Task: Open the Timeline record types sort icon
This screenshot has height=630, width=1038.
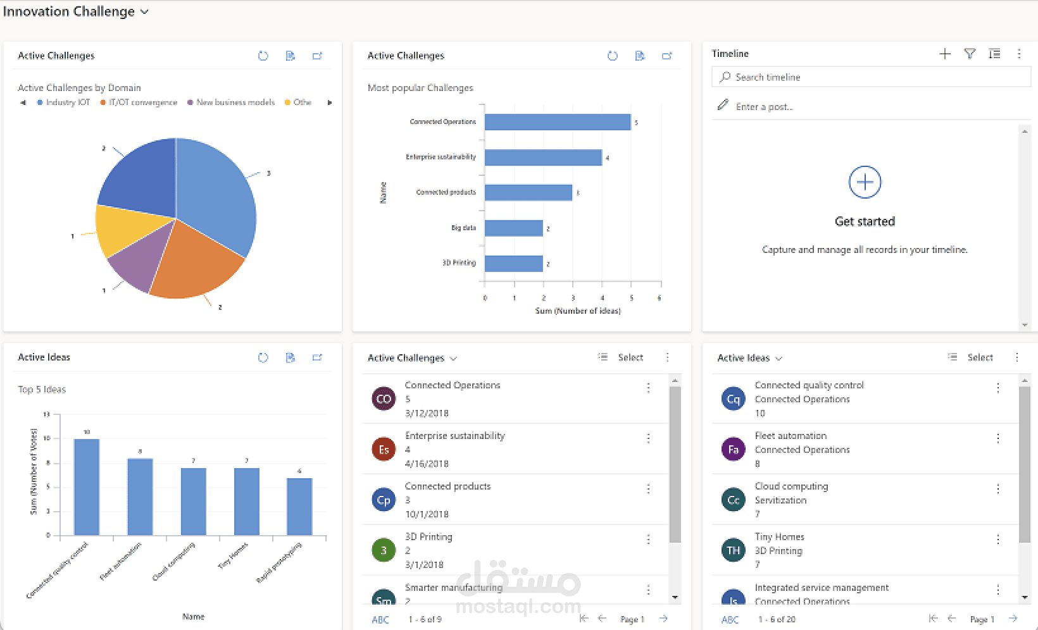Action: click(x=994, y=54)
